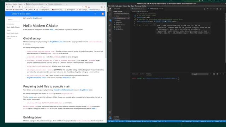Click the split editor icon in editor toolbar
226x127 pixels.
(220, 9)
